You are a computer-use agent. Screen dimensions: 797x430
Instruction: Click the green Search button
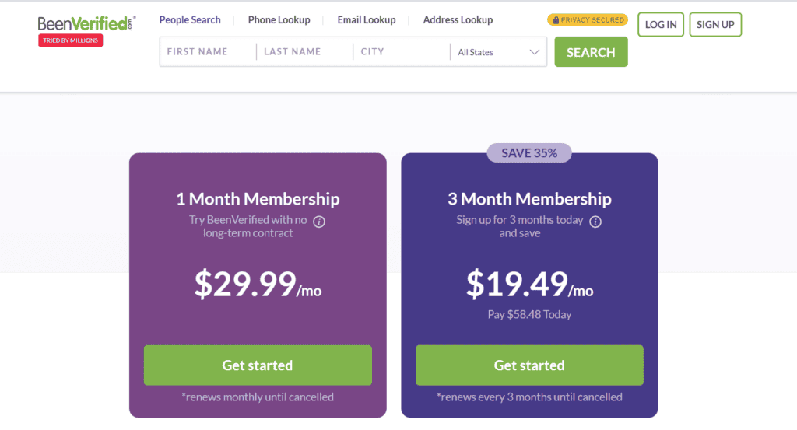(592, 52)
